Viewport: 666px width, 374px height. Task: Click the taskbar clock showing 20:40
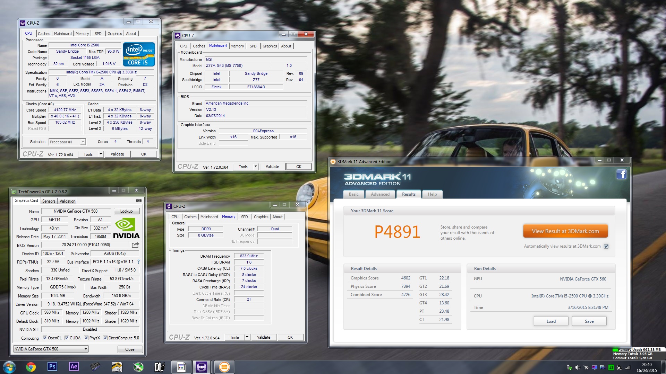(647, 367)
